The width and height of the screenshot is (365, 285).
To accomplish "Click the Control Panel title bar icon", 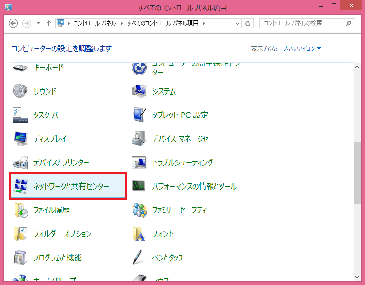I will [9, 7].
